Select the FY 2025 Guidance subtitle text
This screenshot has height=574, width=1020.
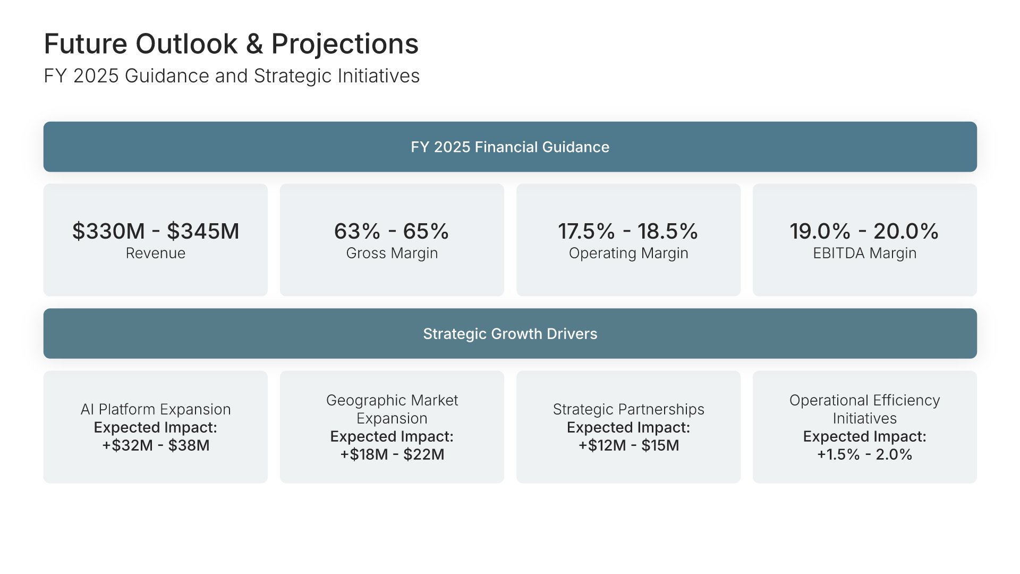coord(232,76)
